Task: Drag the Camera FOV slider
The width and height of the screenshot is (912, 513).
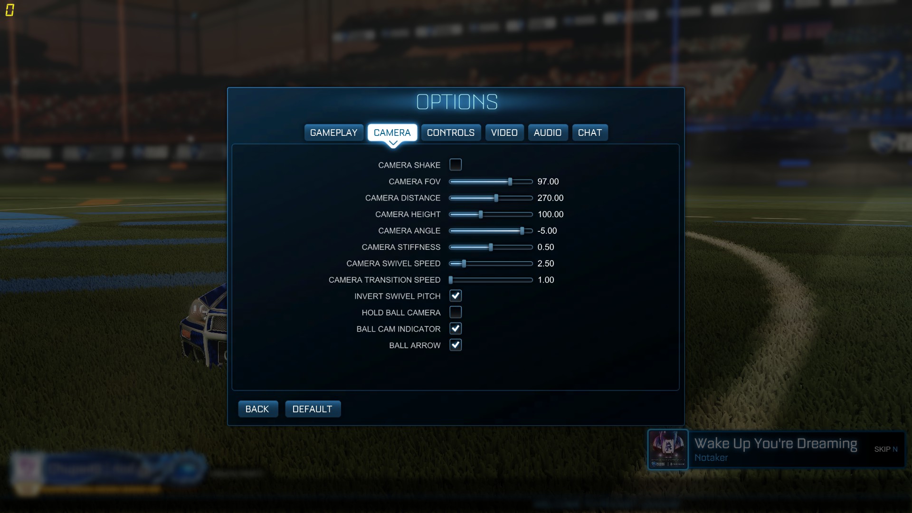Action: [x=511, y=181]
